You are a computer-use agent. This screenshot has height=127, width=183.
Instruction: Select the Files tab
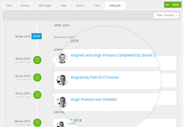coord(63,5)
